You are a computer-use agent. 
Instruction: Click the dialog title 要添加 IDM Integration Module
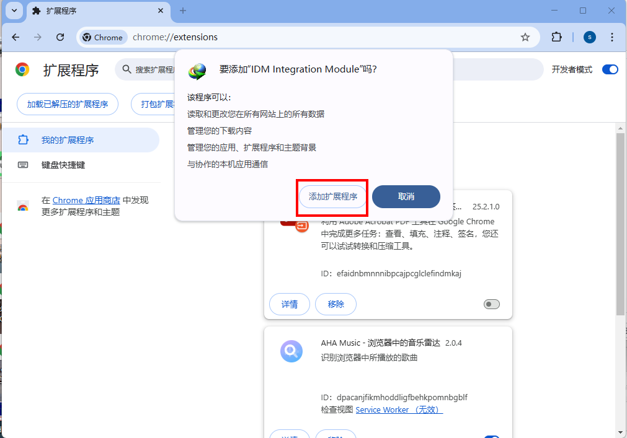298,69
